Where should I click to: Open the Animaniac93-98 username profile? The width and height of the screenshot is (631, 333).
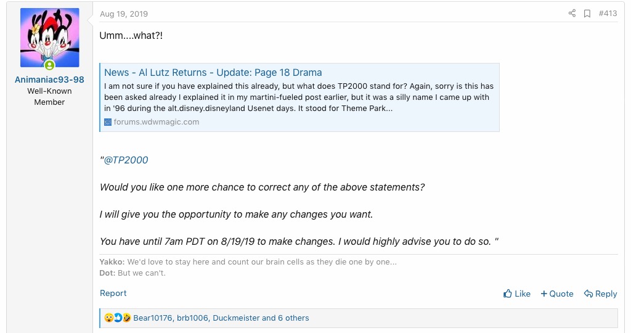click(x=49, y=80)
